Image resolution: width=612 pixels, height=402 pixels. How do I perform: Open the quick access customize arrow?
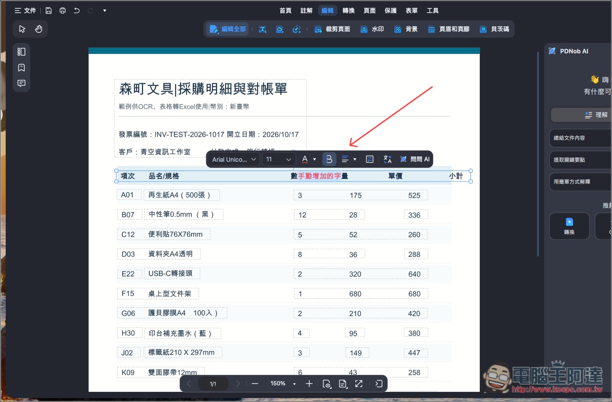pyautogui.click(x=105, y=11)
